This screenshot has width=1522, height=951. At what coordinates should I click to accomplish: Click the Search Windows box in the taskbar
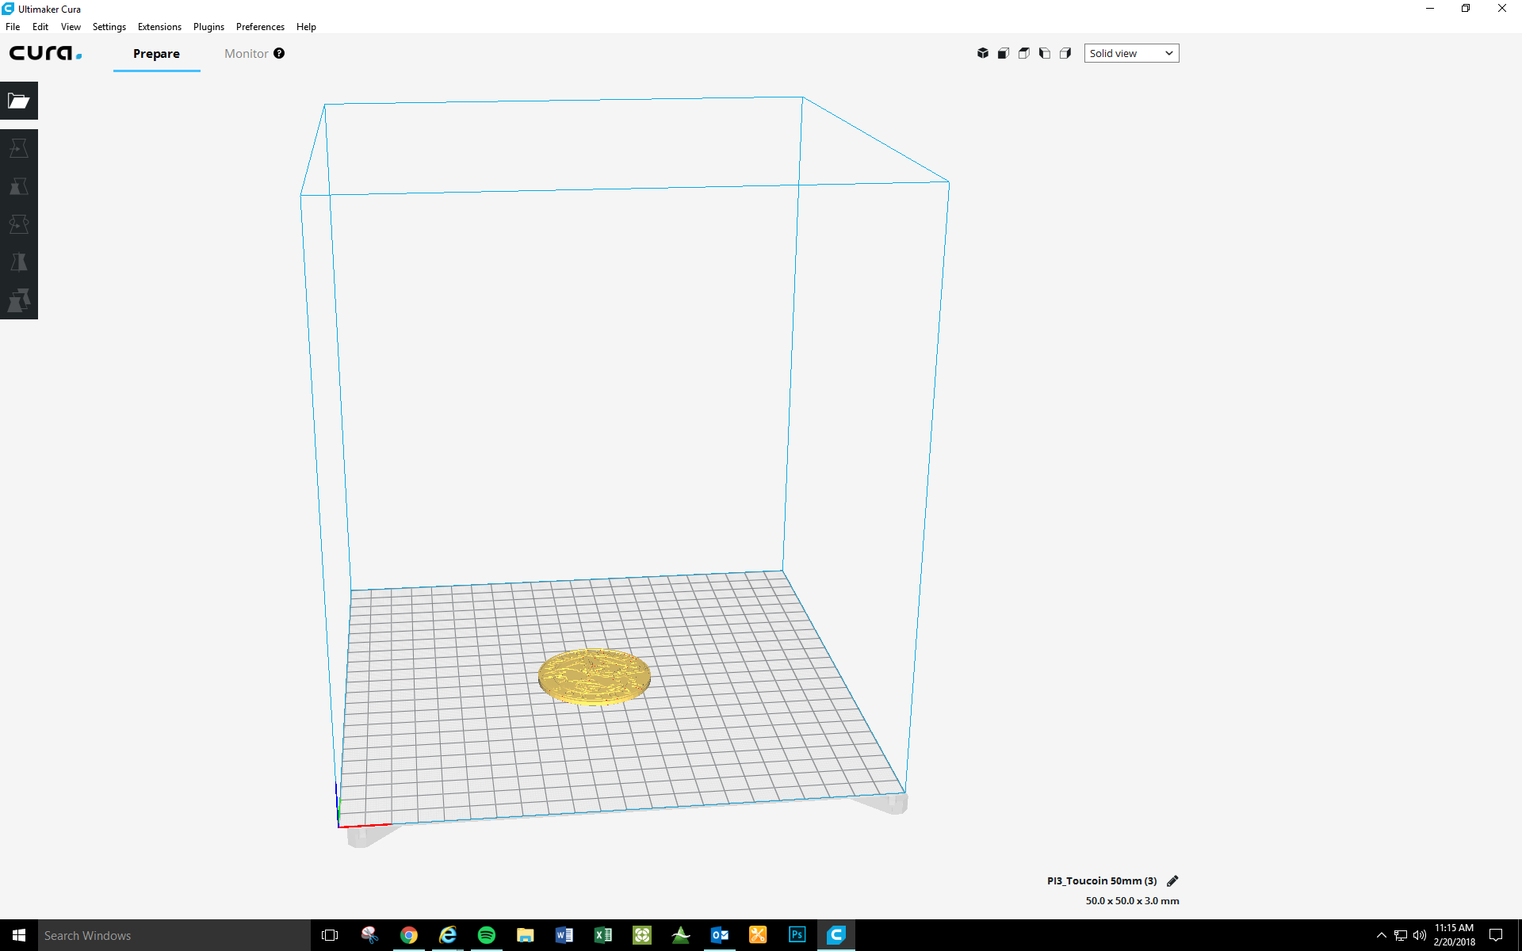(x=174, y=935)
